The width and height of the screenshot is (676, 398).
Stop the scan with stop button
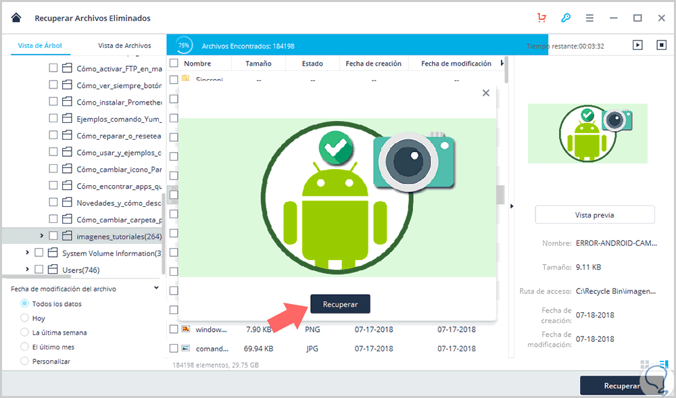coord(661,45)
